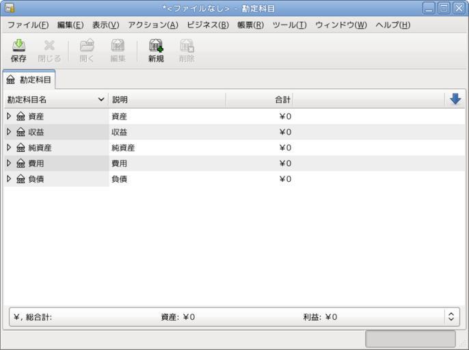Expand the 資産 account tree row

click(x=9, y=116)
